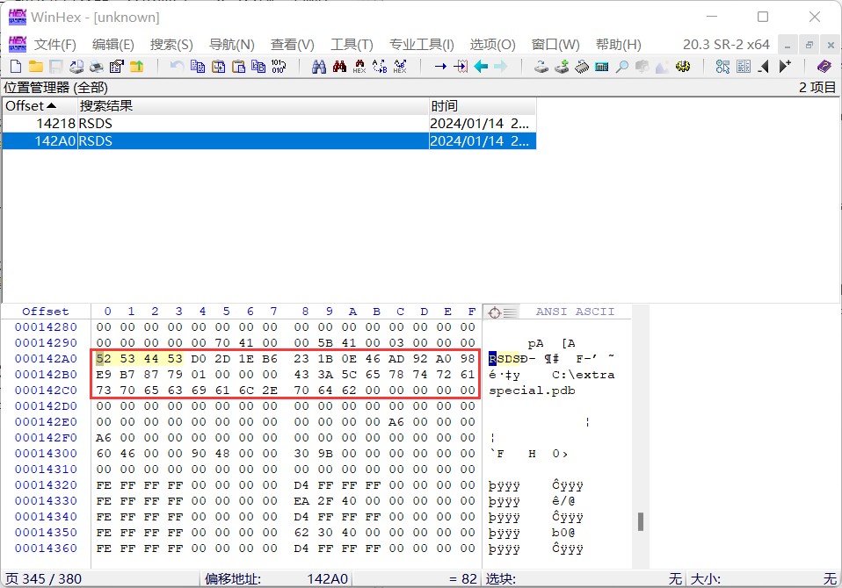842x588 pixels.
Task: Click the Open folder up-arrow icon
Action: (137, 67)
